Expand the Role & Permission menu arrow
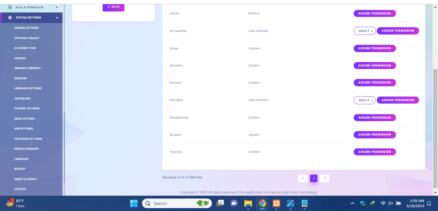This screenshot has height=211, width=438. coord(57,7)
